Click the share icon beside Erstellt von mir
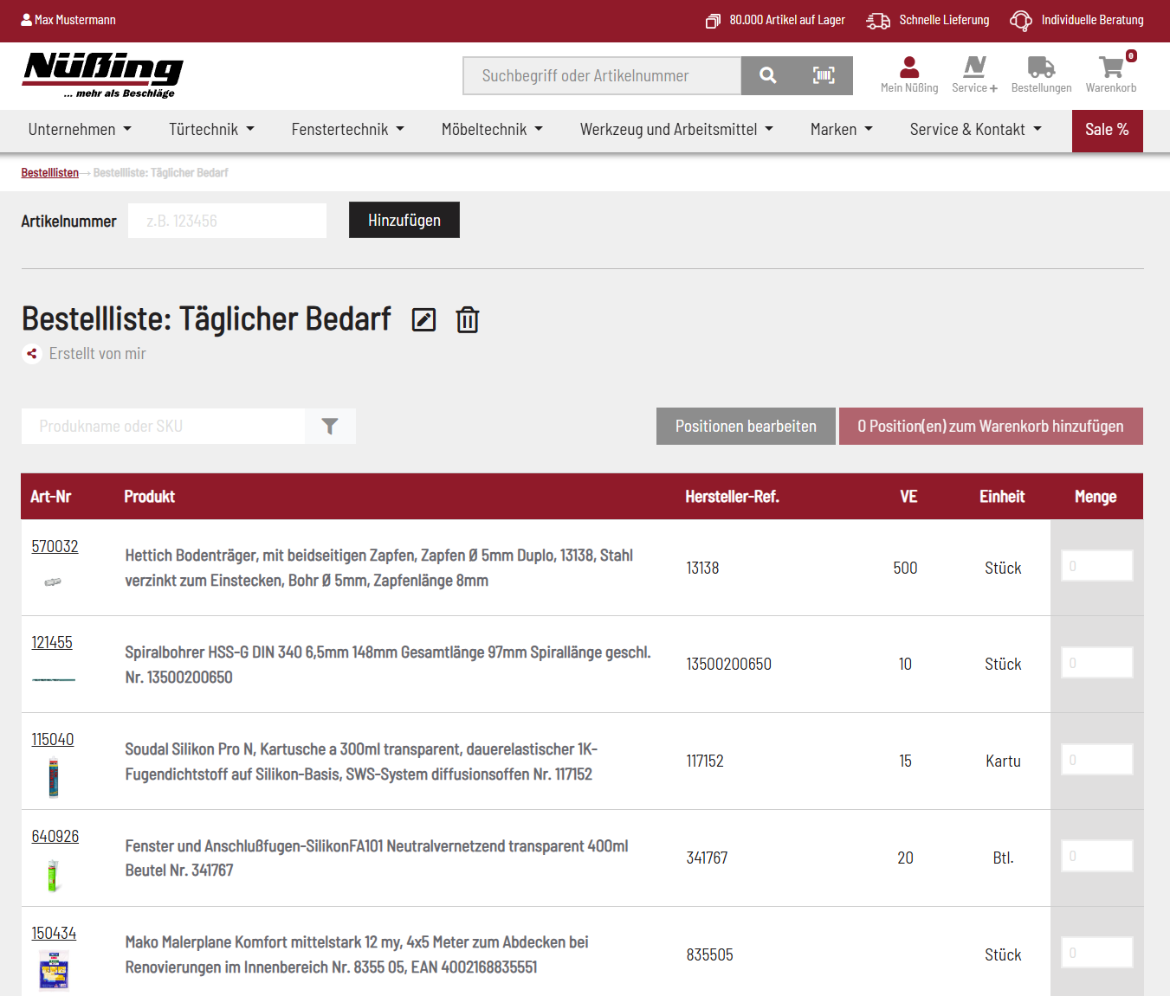This screenshot has width=1170, height=996. coord(32,354)
